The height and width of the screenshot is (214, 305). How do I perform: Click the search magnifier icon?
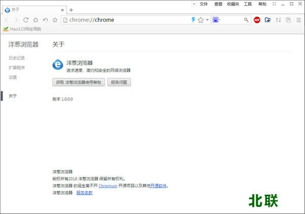246,20
